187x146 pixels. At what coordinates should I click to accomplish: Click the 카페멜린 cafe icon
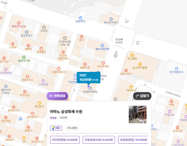[41, 49]
